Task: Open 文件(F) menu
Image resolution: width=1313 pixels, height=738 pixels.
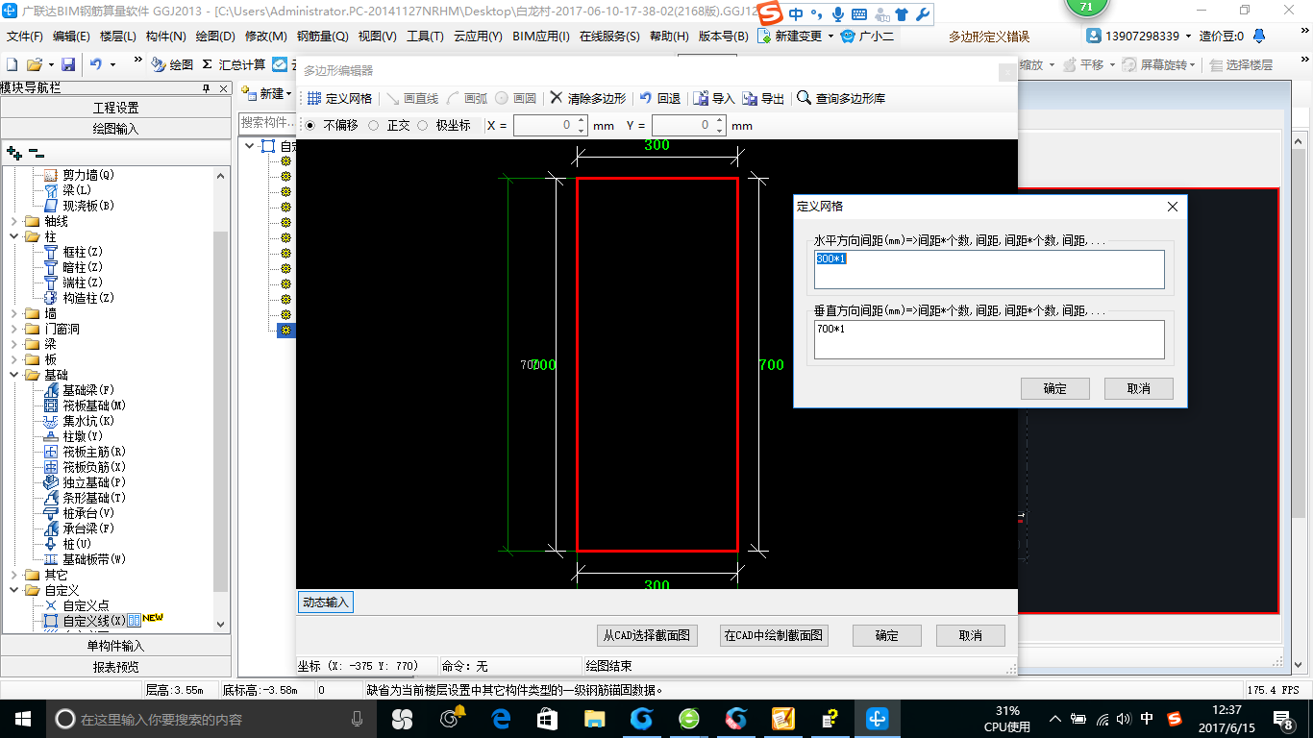Action: click(25, 37)
